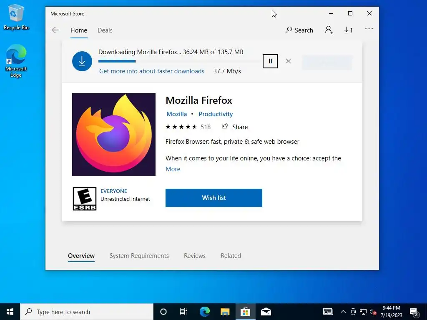Click the ESRB Everyone rating icon
The height and width of the screenshot is (320, 427).
(x=84, y=199)
